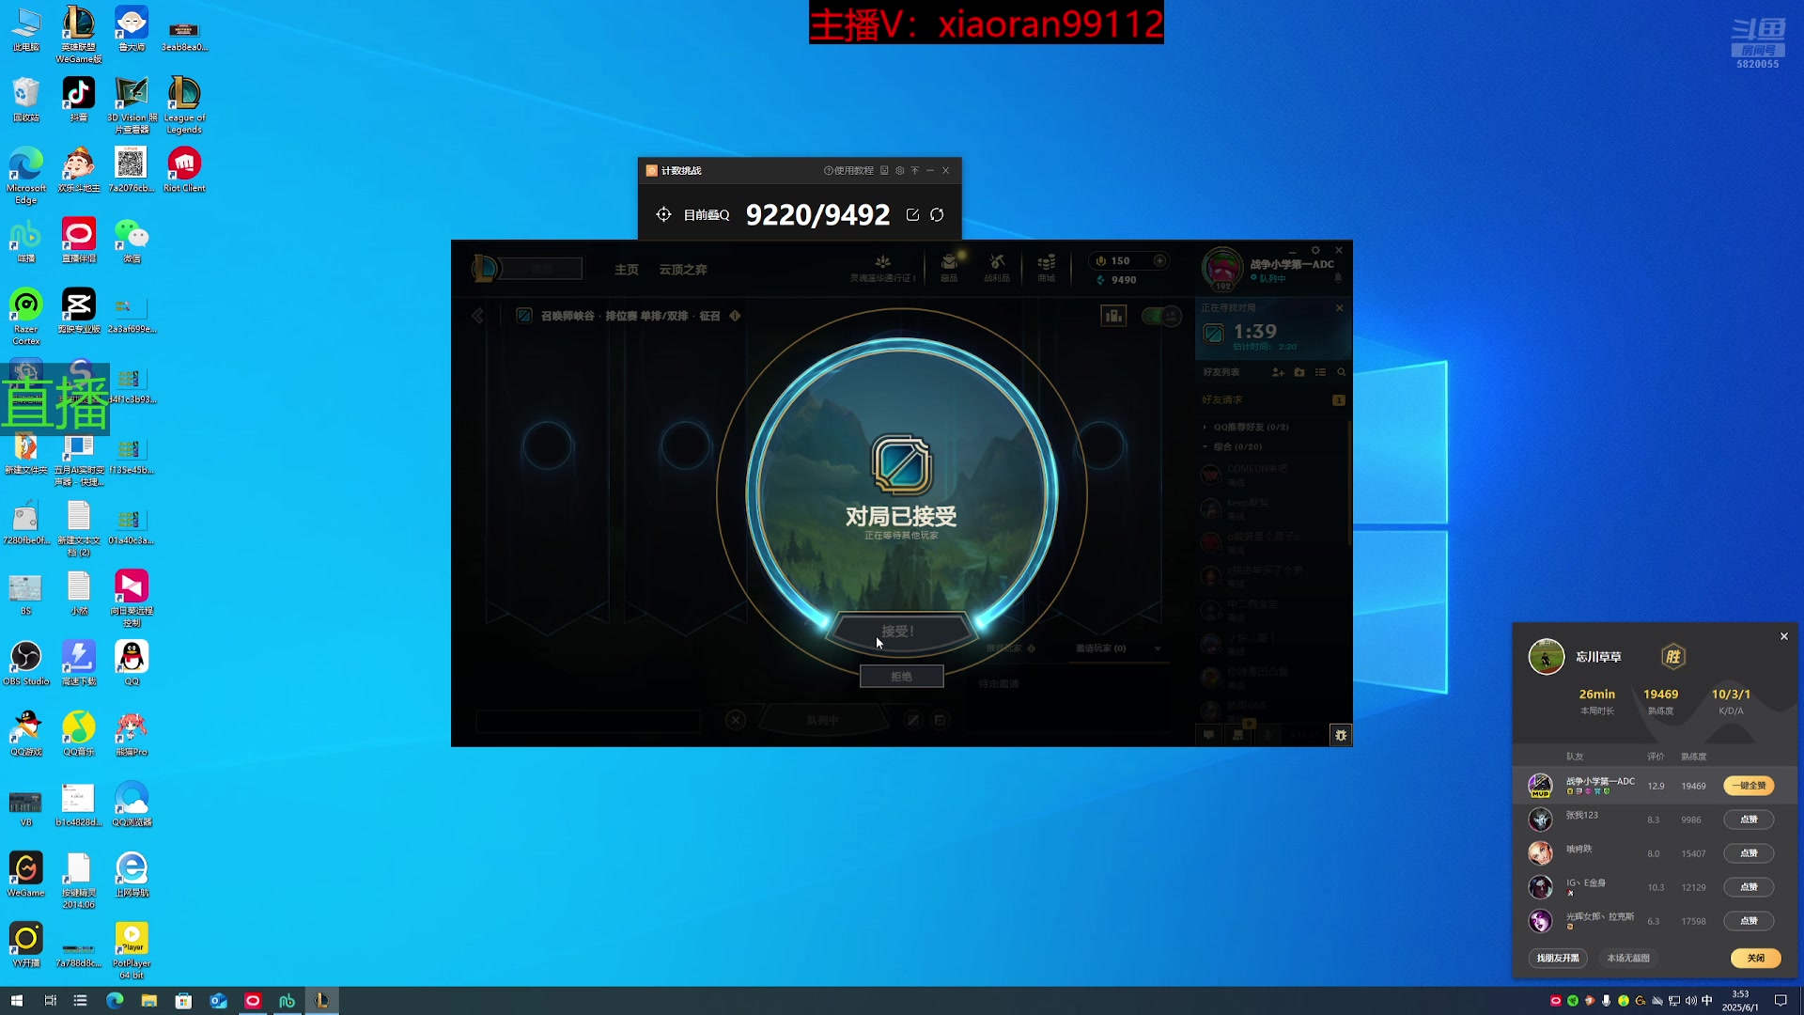Click 点赞 for teammate IG、E金身
1804x1015 pixels.
[x=1749, y=887]
